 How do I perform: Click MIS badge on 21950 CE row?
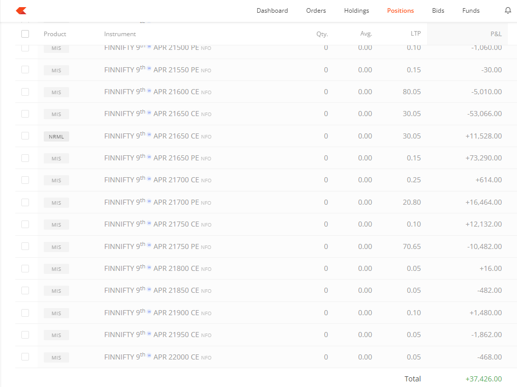[x=56, y=335]
